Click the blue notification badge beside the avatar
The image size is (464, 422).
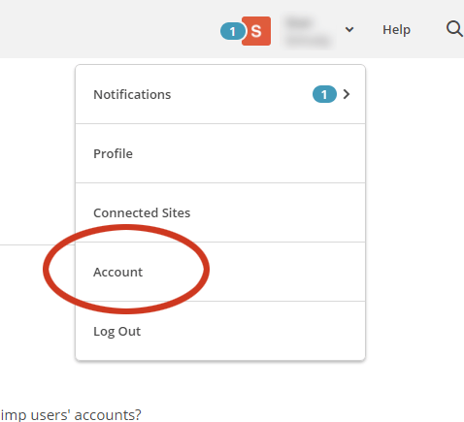pyautogui.click(x=232, y=31)
